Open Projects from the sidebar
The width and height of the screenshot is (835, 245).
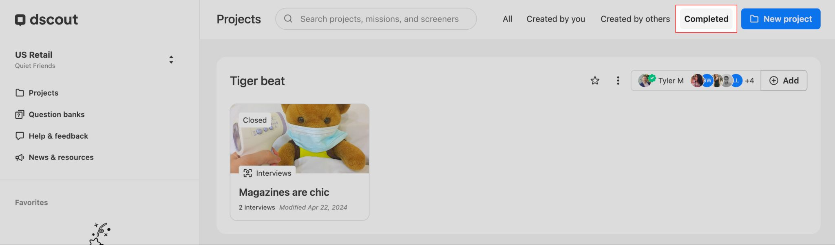pyautogui.click(x=43, y=93)
